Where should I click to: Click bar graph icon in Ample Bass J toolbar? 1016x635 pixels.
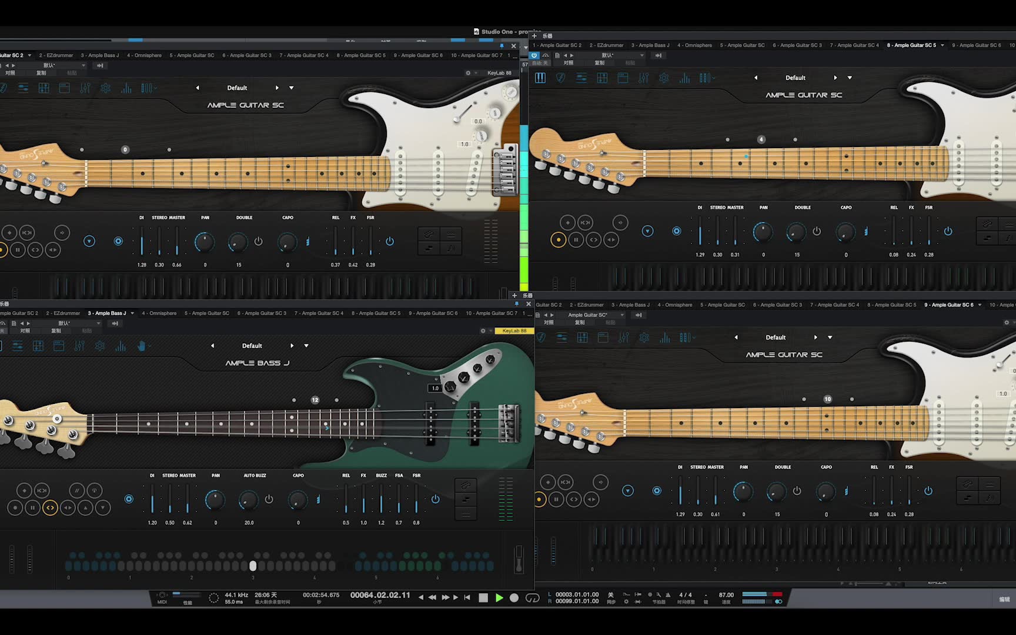(x=121, y=346)
